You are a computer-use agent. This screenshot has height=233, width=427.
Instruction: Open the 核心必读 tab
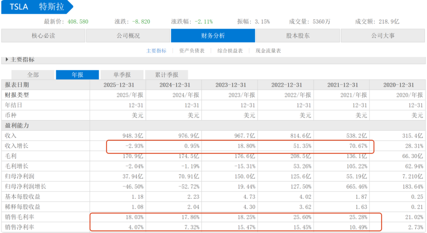pos(43,36)
